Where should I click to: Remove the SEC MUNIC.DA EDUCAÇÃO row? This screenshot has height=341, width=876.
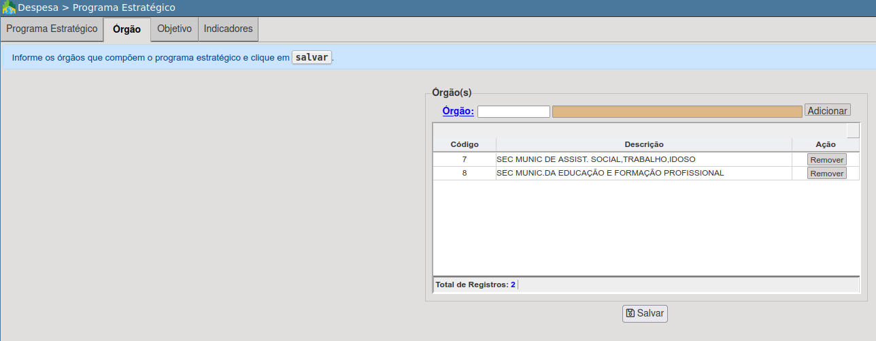tap(826, 174)
